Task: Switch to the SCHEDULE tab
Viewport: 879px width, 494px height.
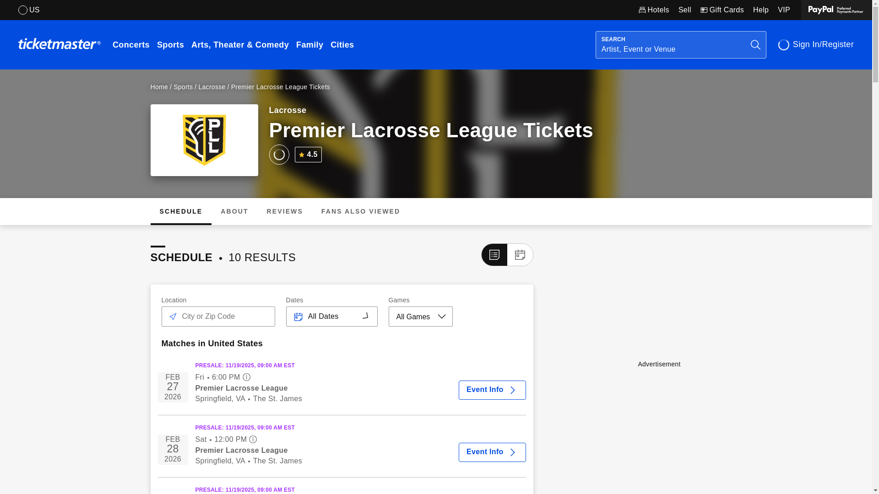Action: point(181,211)
